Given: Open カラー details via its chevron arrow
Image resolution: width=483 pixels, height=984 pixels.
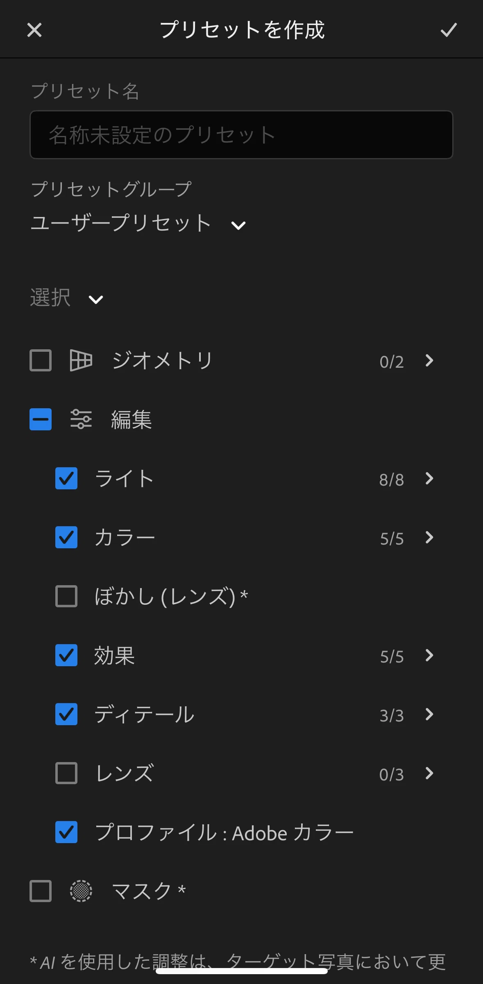Looking at the screenshot, I should (429, 537).
